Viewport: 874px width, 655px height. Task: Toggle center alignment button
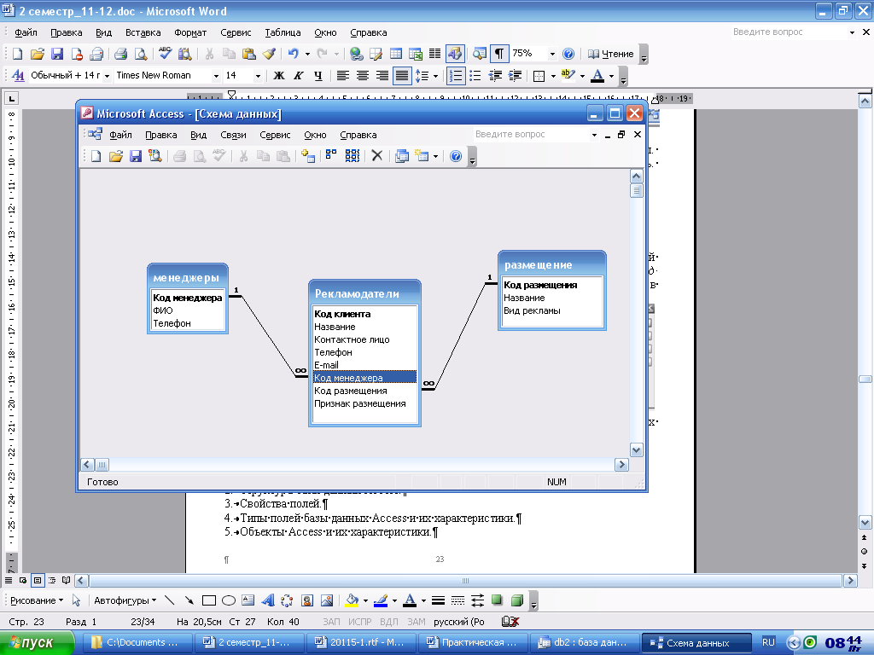[x=362, y=75]
